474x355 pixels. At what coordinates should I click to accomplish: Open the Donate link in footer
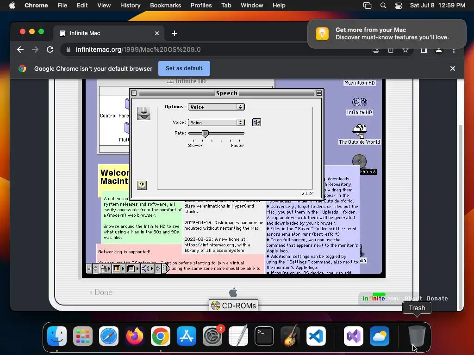(x=437, y=298)
